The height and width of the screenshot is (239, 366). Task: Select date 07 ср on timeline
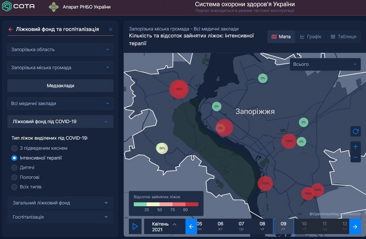241,226
